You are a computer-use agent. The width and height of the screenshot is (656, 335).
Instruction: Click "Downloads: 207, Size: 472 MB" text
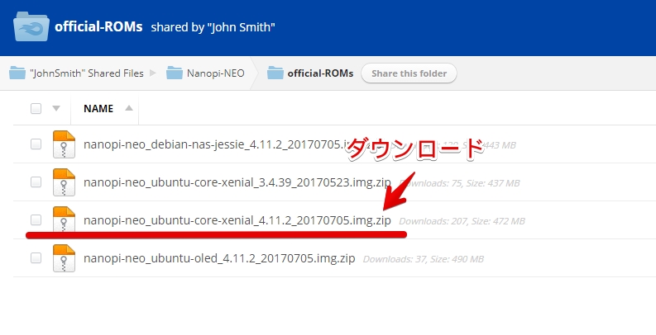coord(462,221)
